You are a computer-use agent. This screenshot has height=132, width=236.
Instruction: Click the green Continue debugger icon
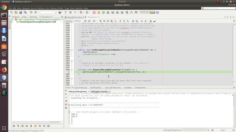pos(103,12)
